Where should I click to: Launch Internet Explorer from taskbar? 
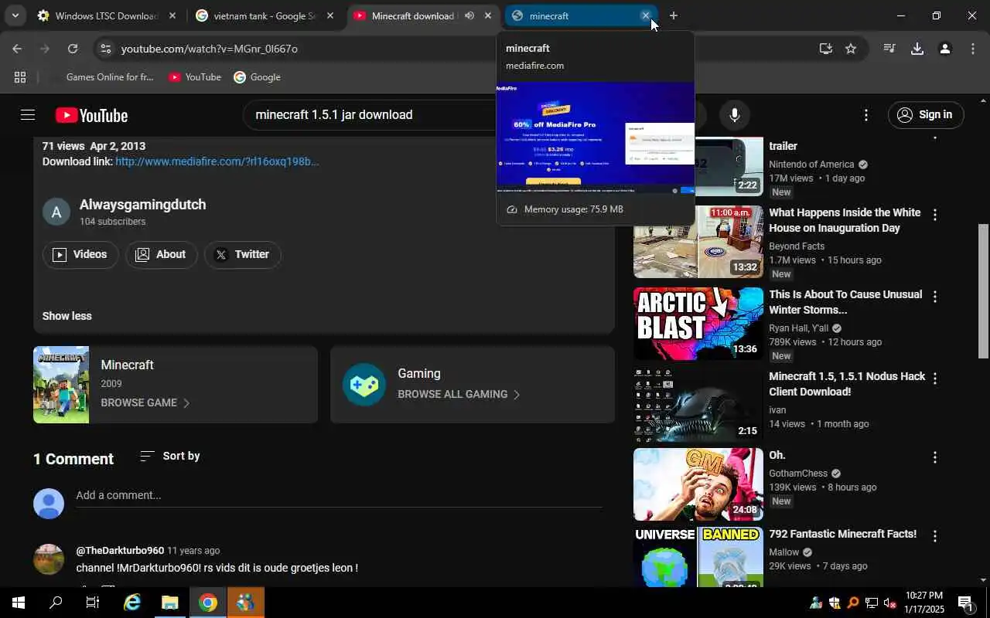[x=132, y=603]
